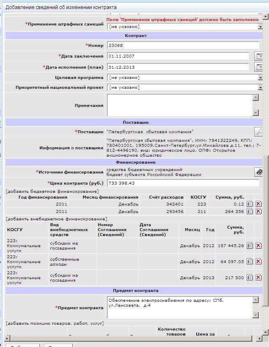
Task: Click the Номер Соглашения (Сведений) header
Action: click(x=112, y=229)
